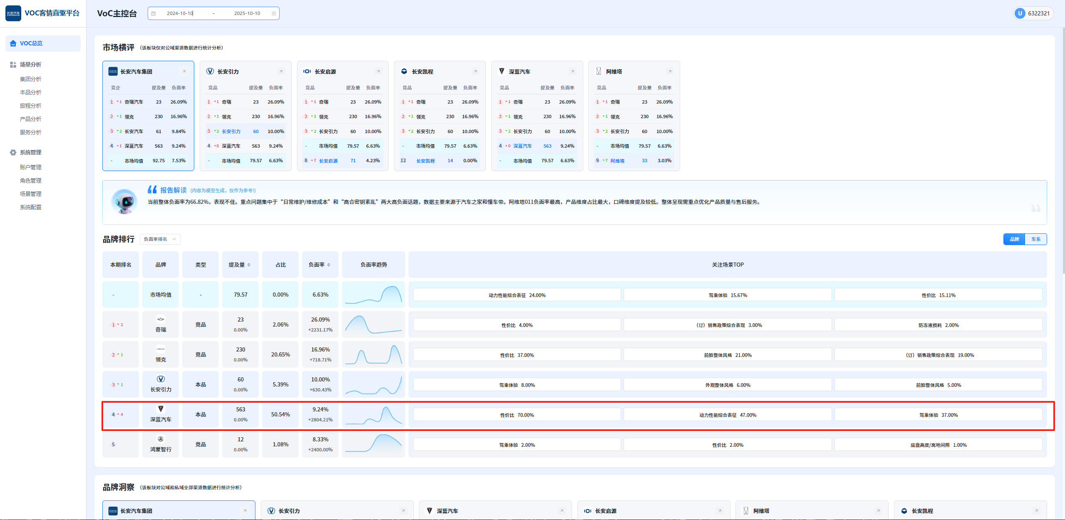The height and width of the screenshot is (520, 1065).
Task: Click the 阿维塔 link in competitor list
Action: click(x=617, y=161)
